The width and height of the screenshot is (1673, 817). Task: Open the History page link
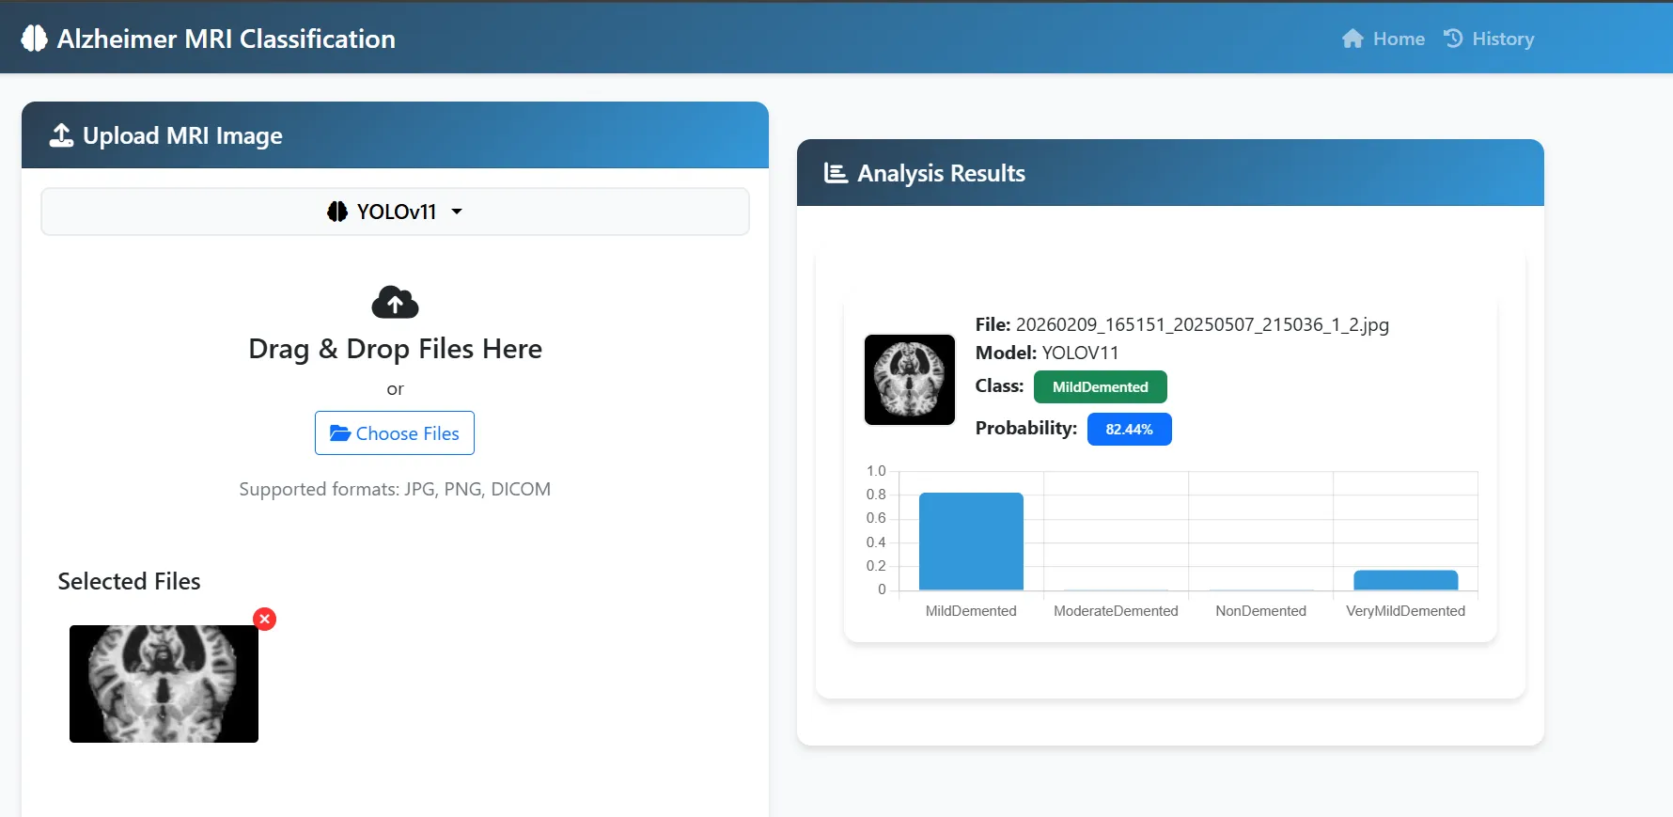[x=1489, y=39]
